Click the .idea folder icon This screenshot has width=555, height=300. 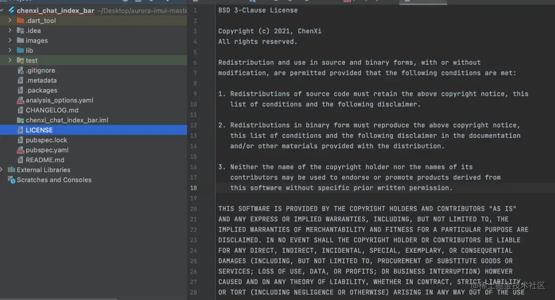coord(20,31)
